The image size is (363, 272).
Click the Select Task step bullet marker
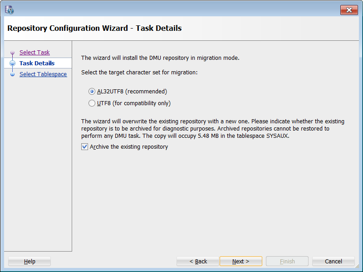pos(13,53)
